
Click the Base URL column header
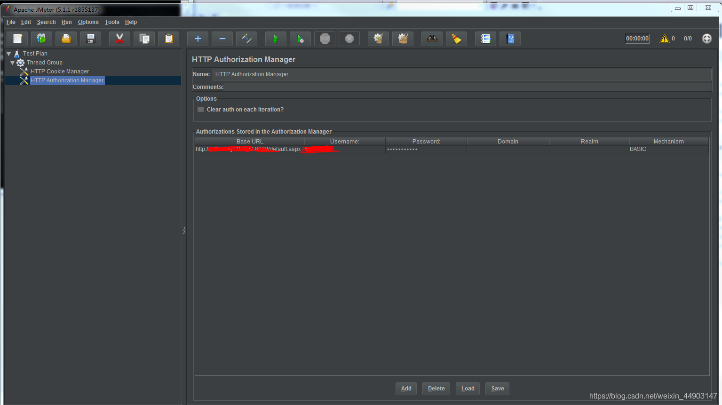[250, 142]
